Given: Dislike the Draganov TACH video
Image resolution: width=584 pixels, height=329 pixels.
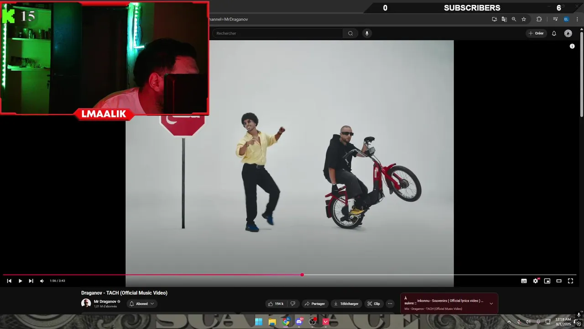Looking at the screenshot, I should (293, 304).
